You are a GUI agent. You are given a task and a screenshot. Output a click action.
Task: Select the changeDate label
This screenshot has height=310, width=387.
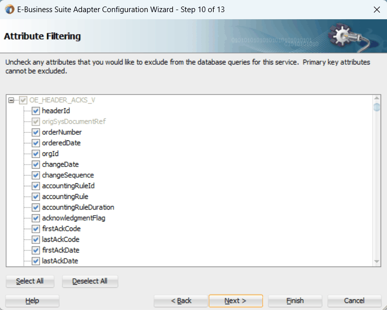pos(60,165)
